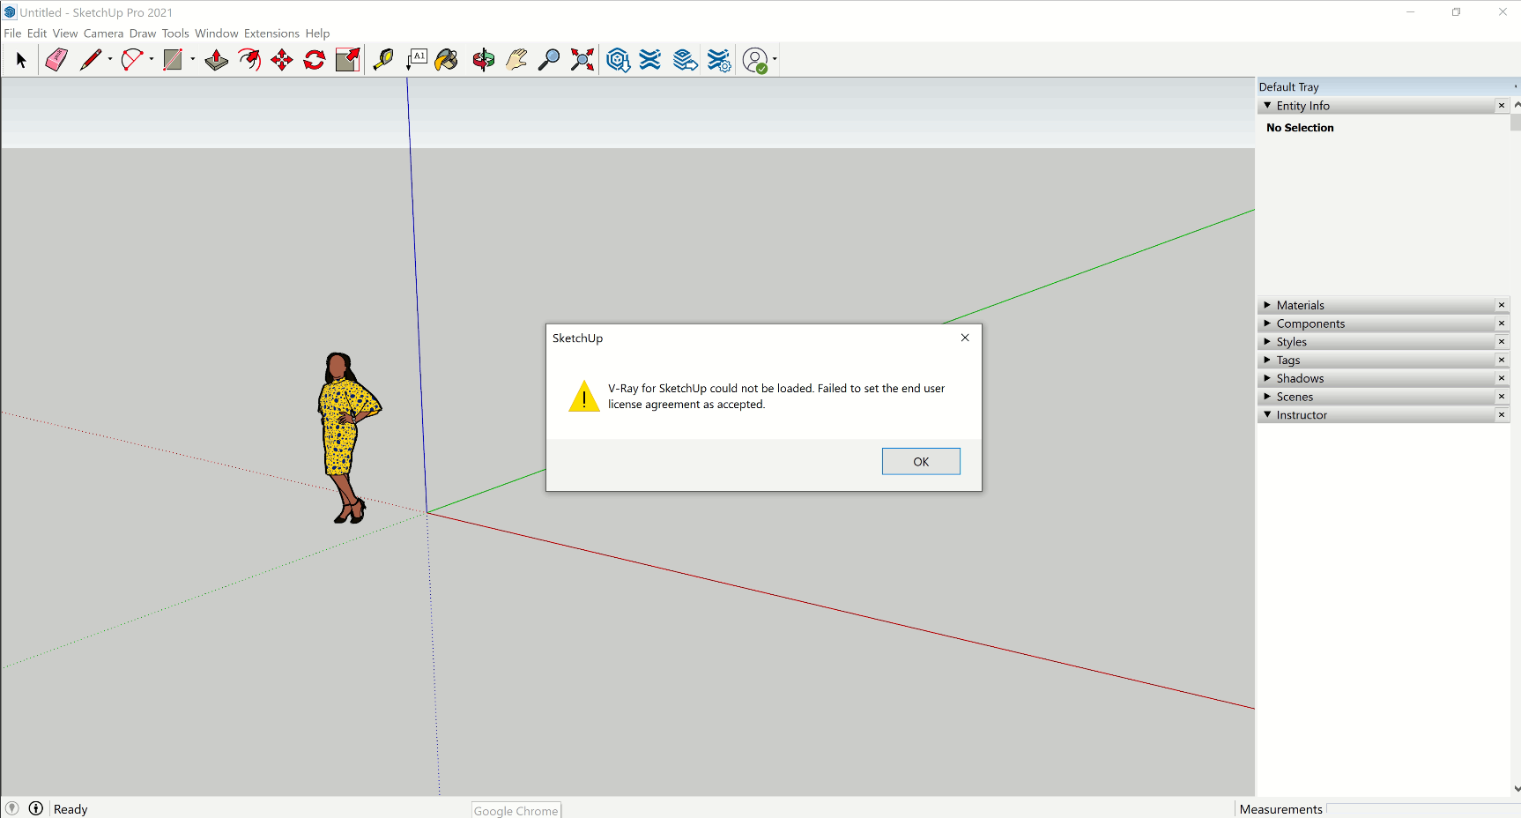Click the info credits status icon
The height and width of the screenshot is (818, 1521).
click(36, 808)
